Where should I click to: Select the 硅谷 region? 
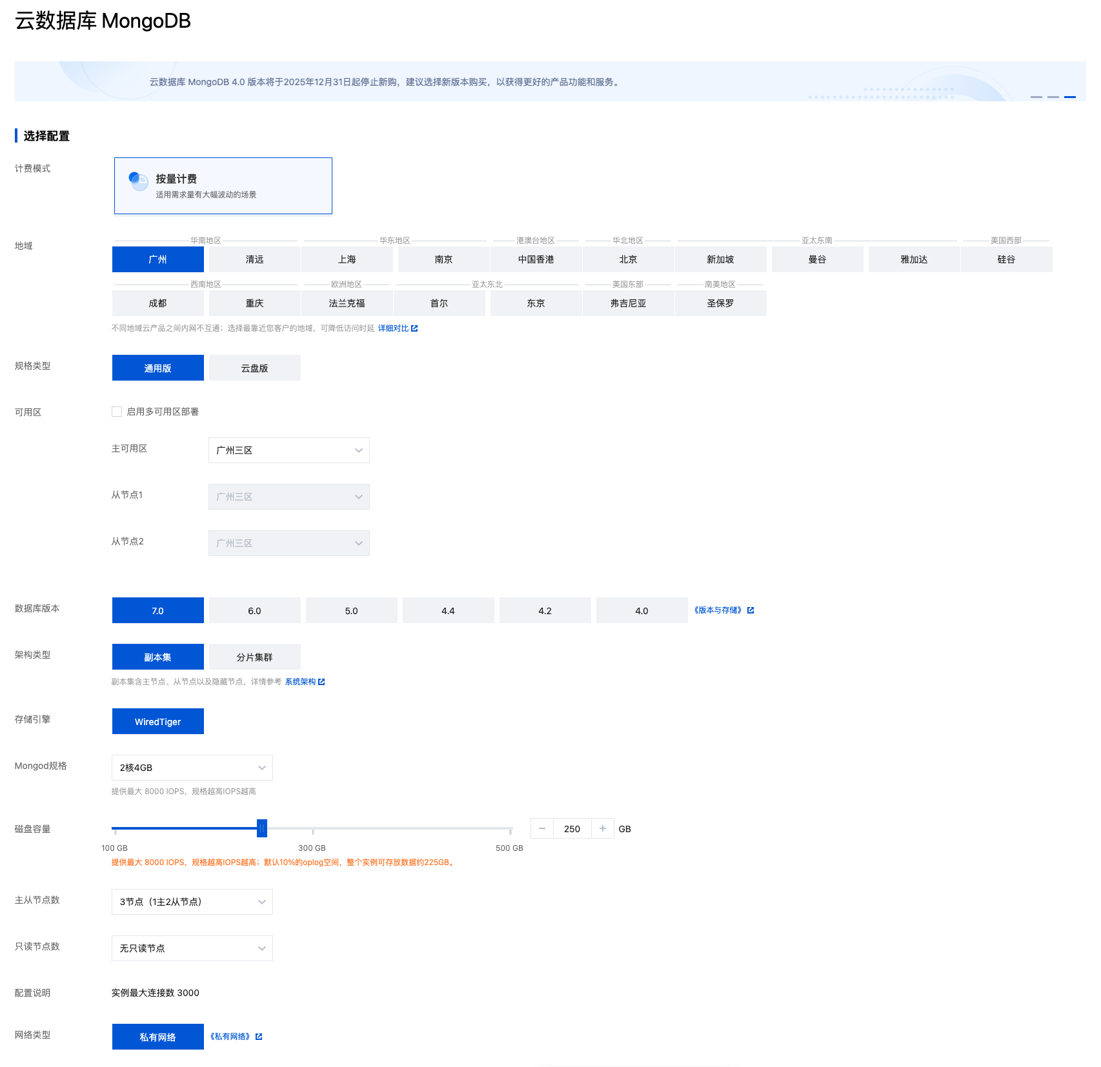(x=1007, y=259)
